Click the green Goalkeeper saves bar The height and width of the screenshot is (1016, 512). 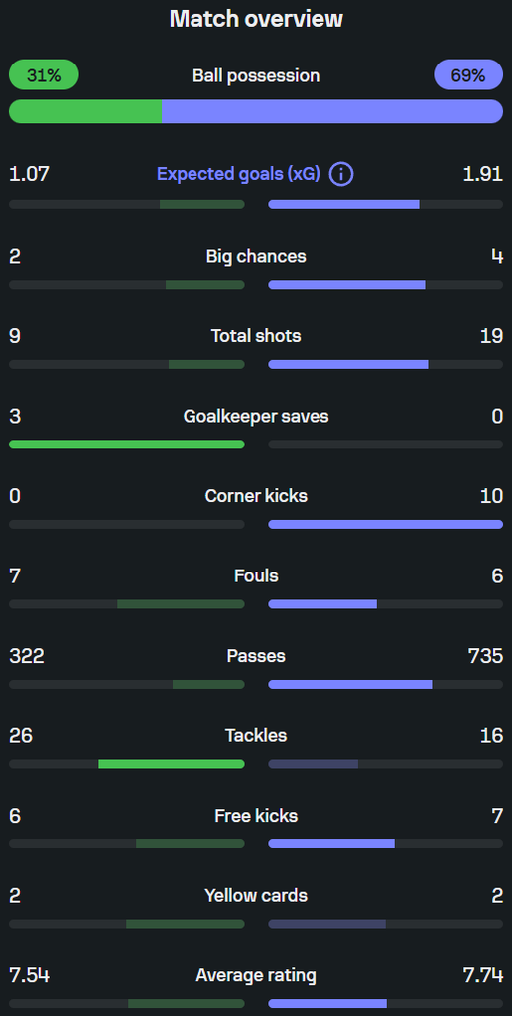click(127, 444)
